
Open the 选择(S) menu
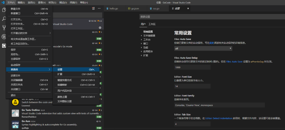click(32, 3)
